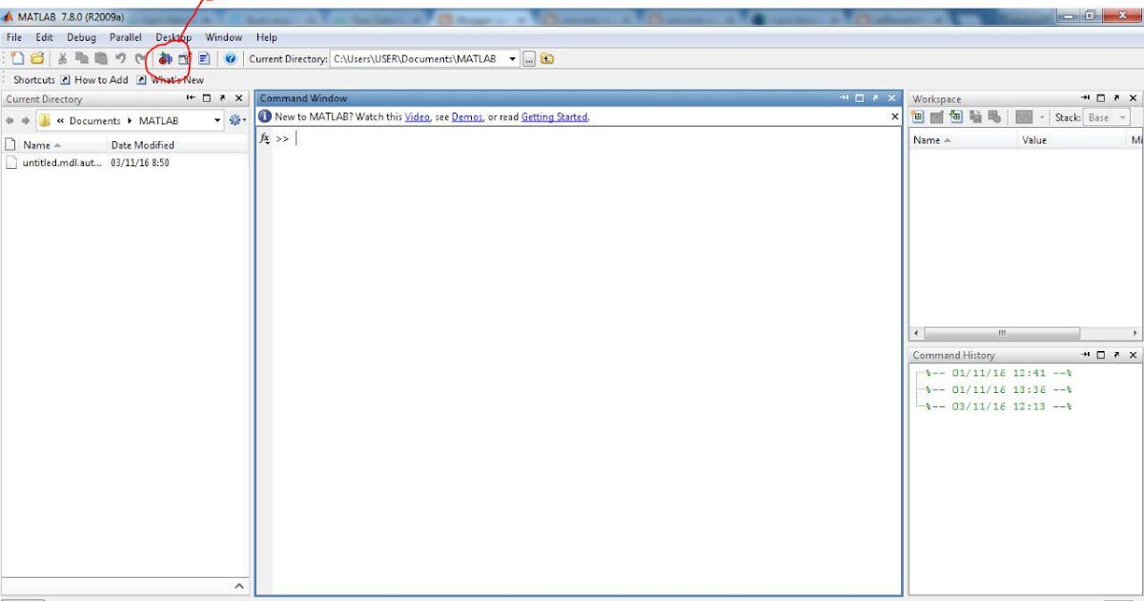Open MATLAB Help question mark icon

[230, 59]
